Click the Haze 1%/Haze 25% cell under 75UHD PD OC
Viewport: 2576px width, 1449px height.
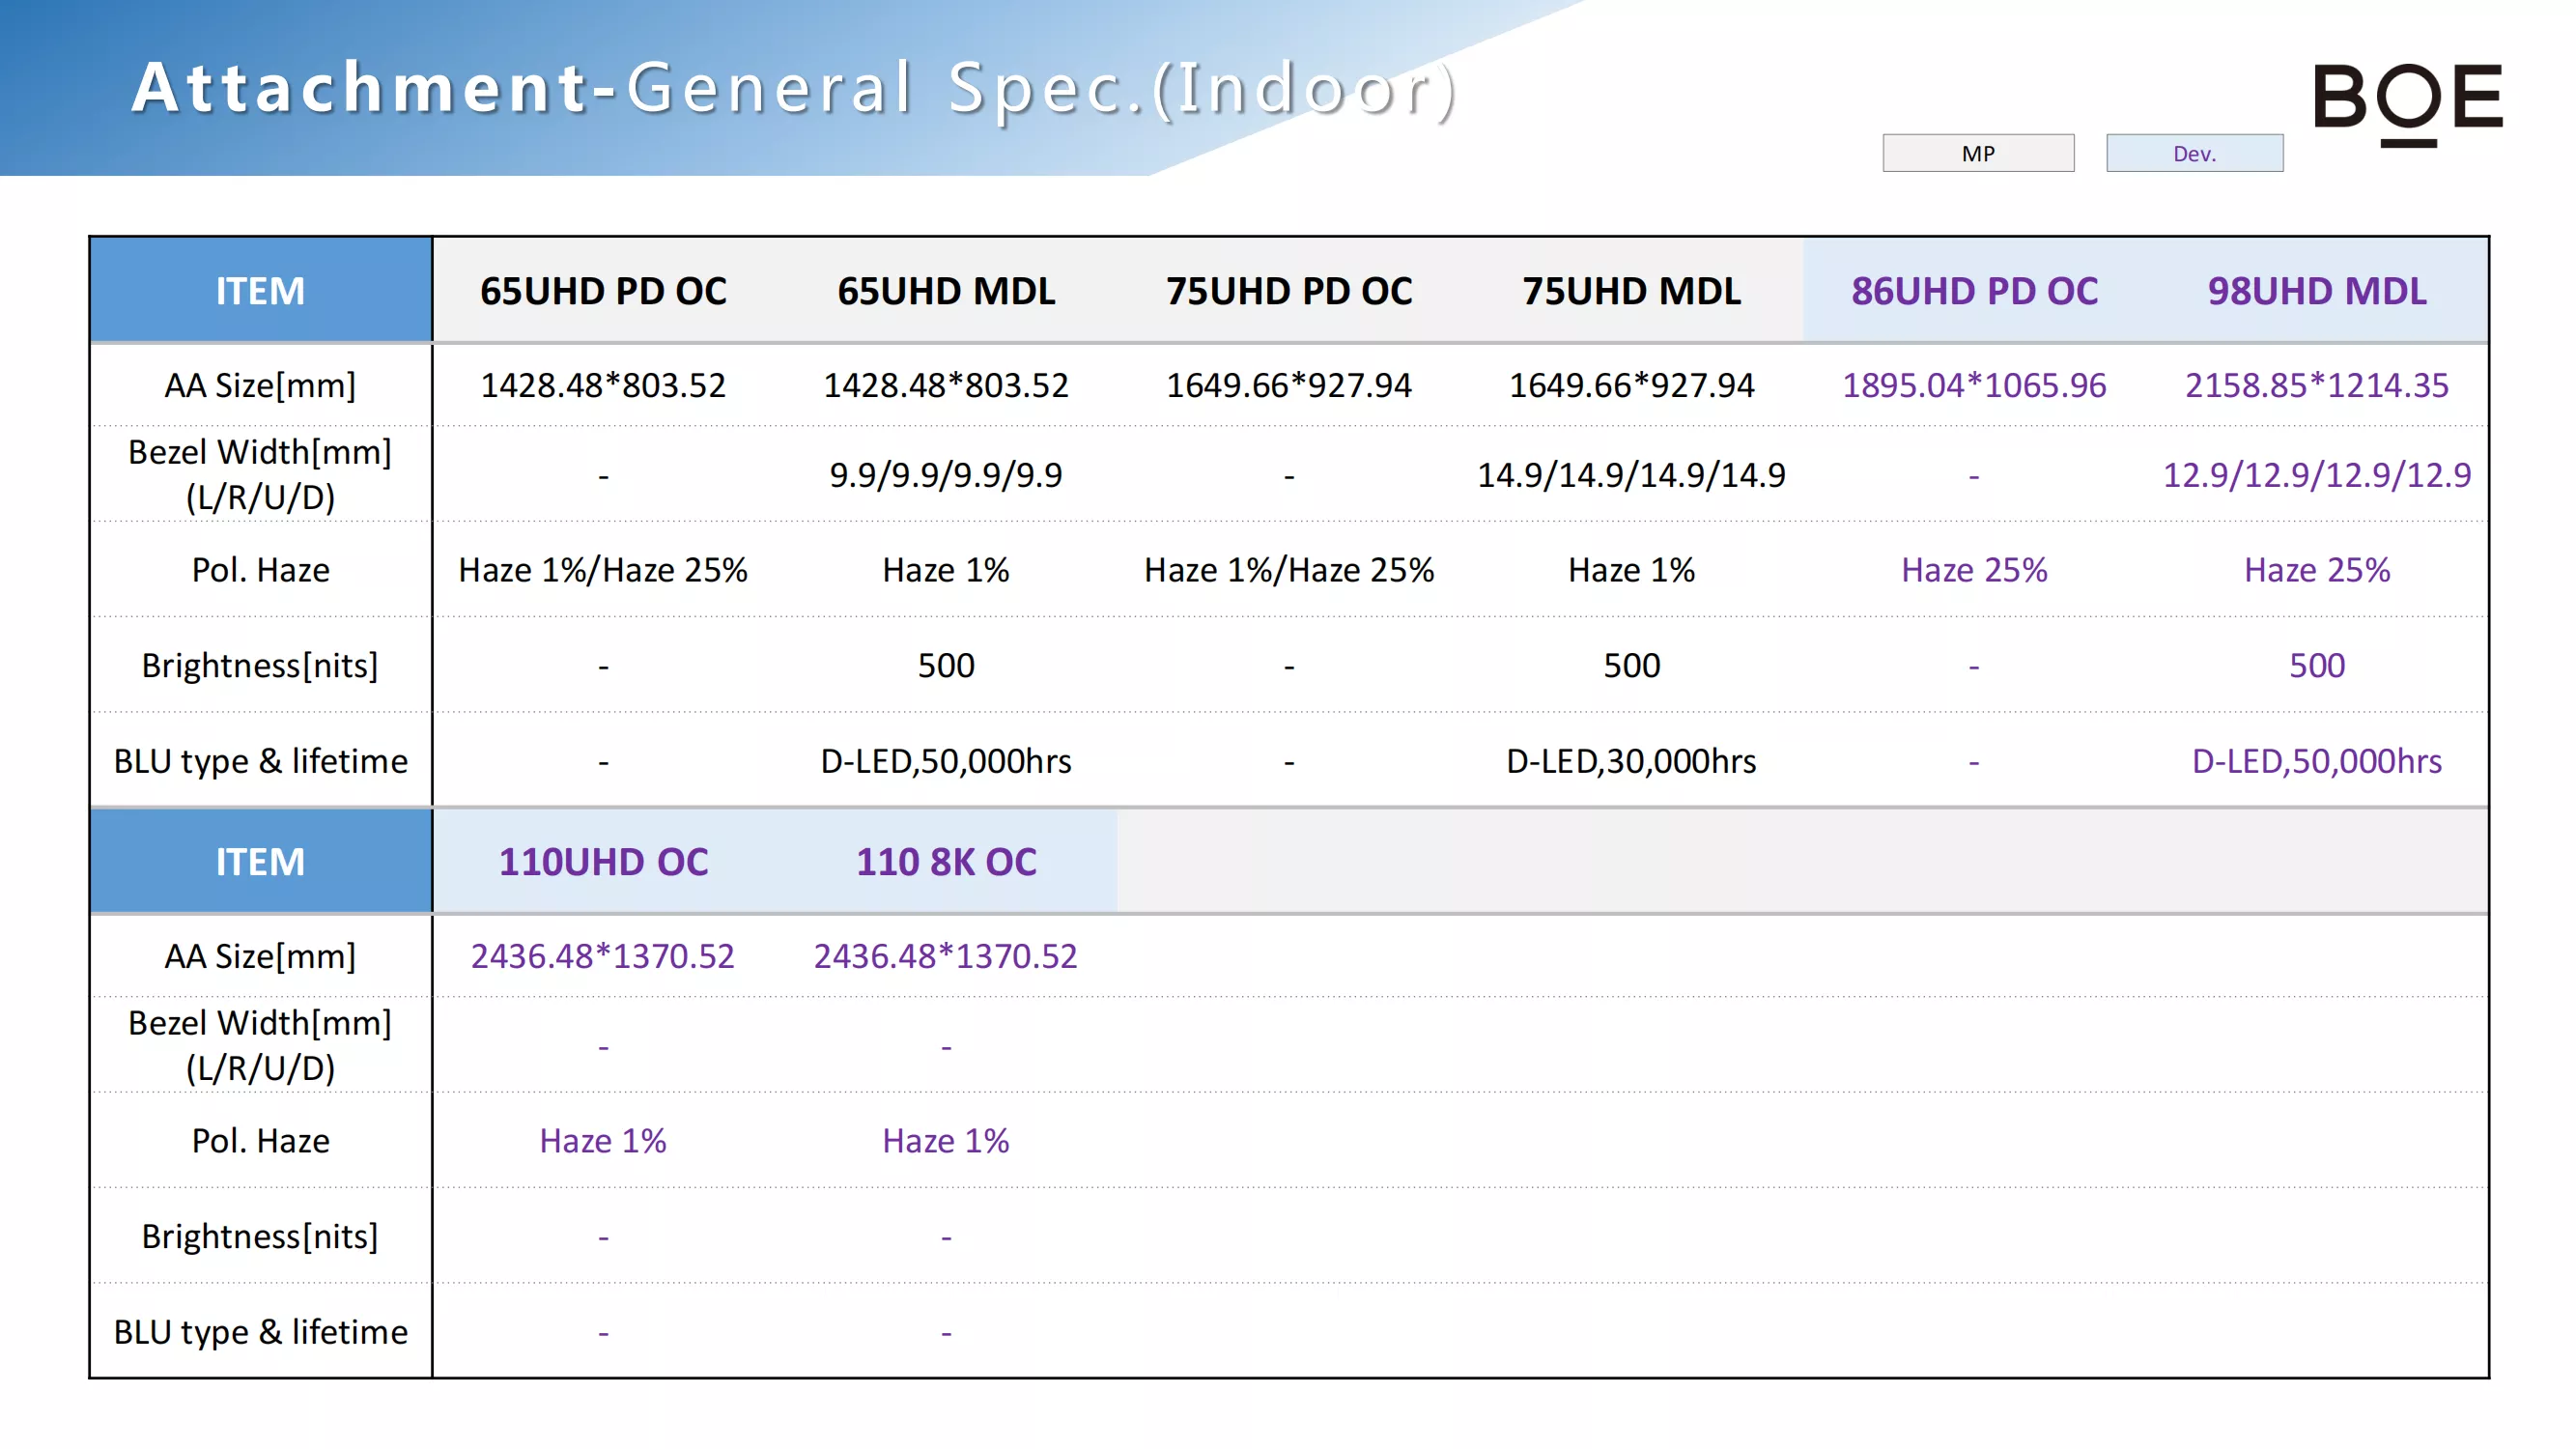[1289, 570]
